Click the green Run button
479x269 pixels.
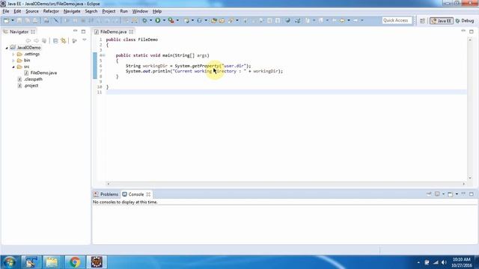tap(158, 20)
